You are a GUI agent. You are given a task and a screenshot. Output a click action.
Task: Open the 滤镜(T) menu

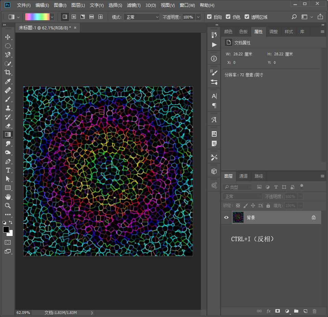coord(134,5)
